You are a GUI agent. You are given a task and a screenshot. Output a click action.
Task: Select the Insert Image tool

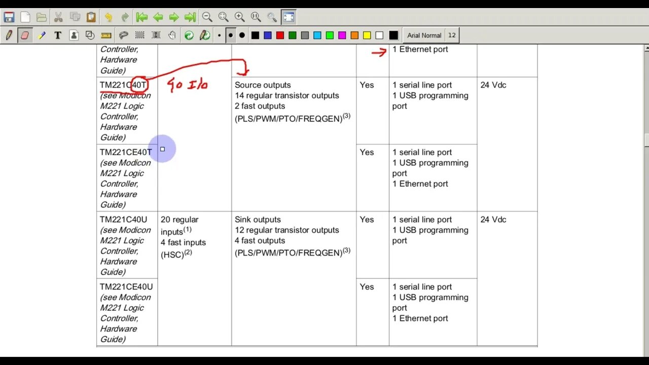tap(74, 35)
